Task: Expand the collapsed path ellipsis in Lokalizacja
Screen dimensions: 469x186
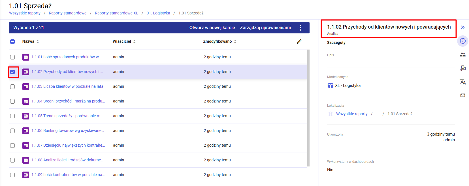Action: tap(377, 114)
